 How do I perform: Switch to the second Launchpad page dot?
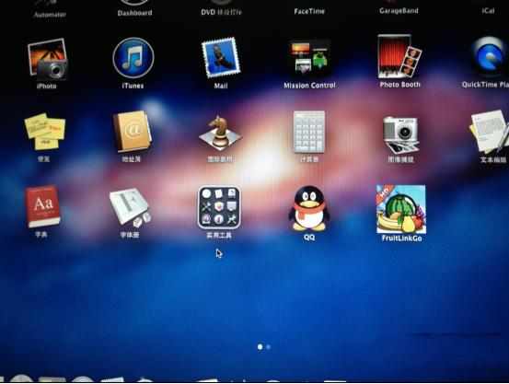[x=268, y=347]
